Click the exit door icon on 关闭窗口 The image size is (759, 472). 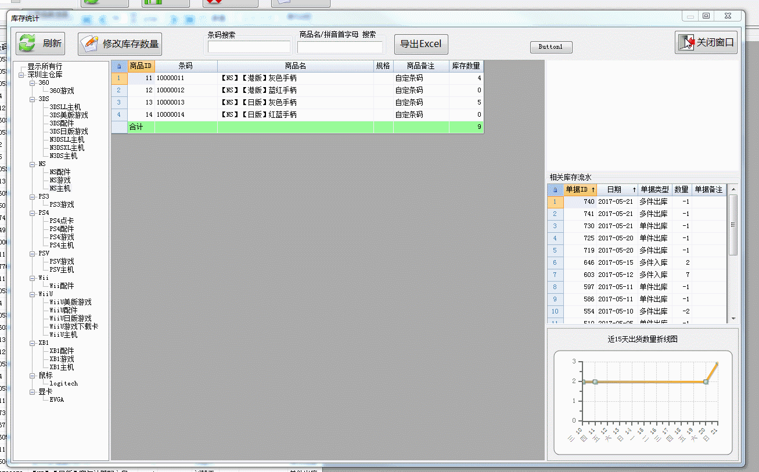coord(688,42)
